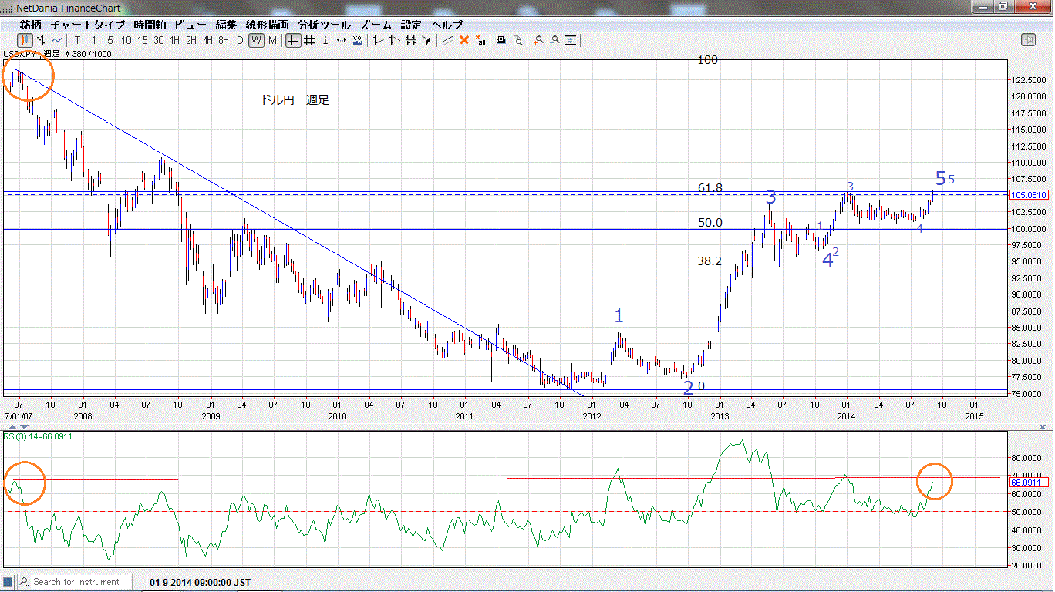Click the second bar-shift toolbar icon
The image size is (1055, 592).
(x=395, y=40)
